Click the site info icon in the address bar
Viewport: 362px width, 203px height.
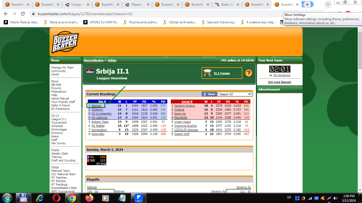coord(33,14)
